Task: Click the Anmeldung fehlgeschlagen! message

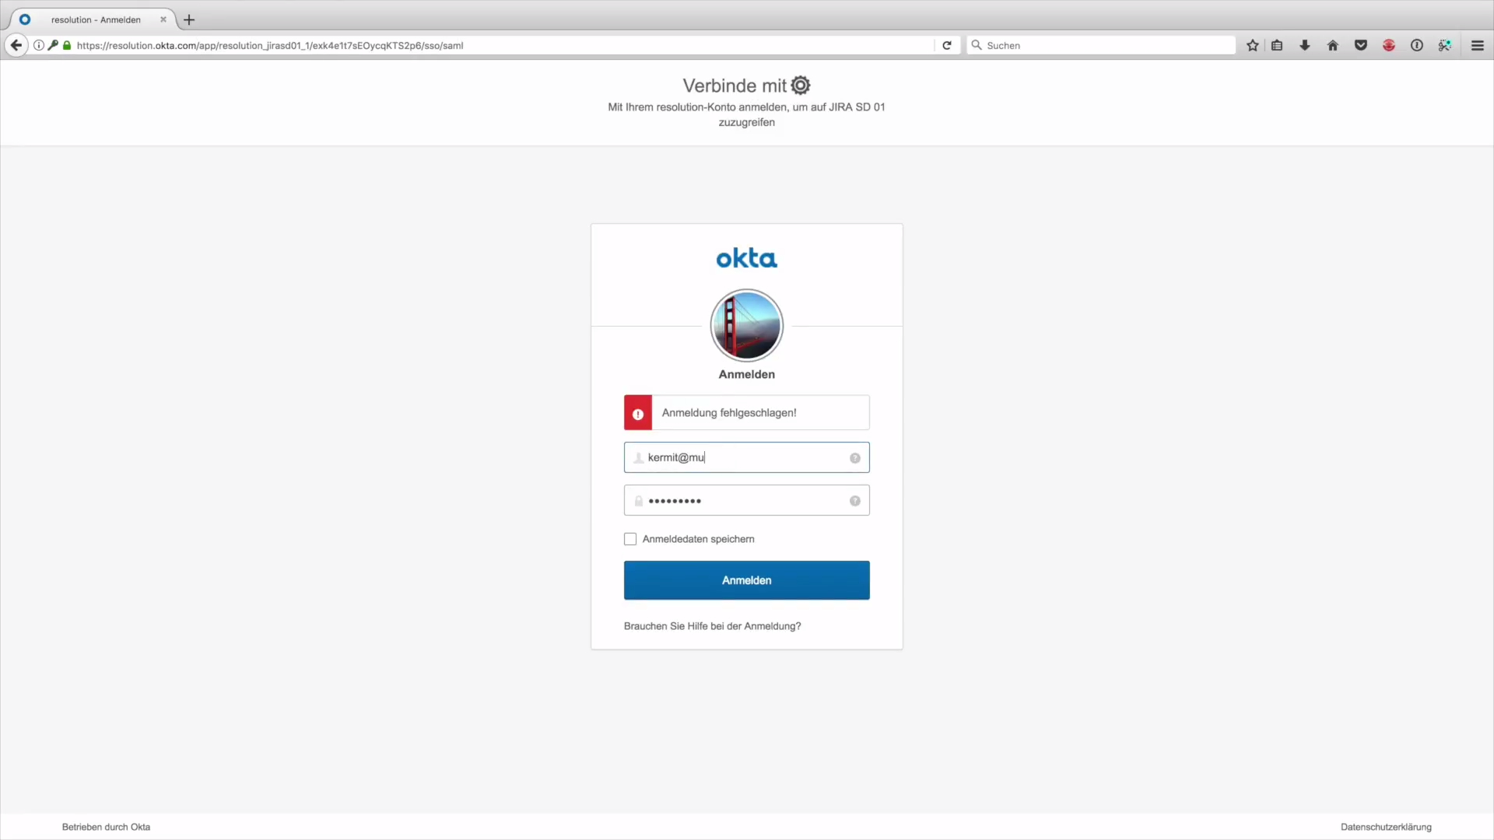Action: point(729,413)
